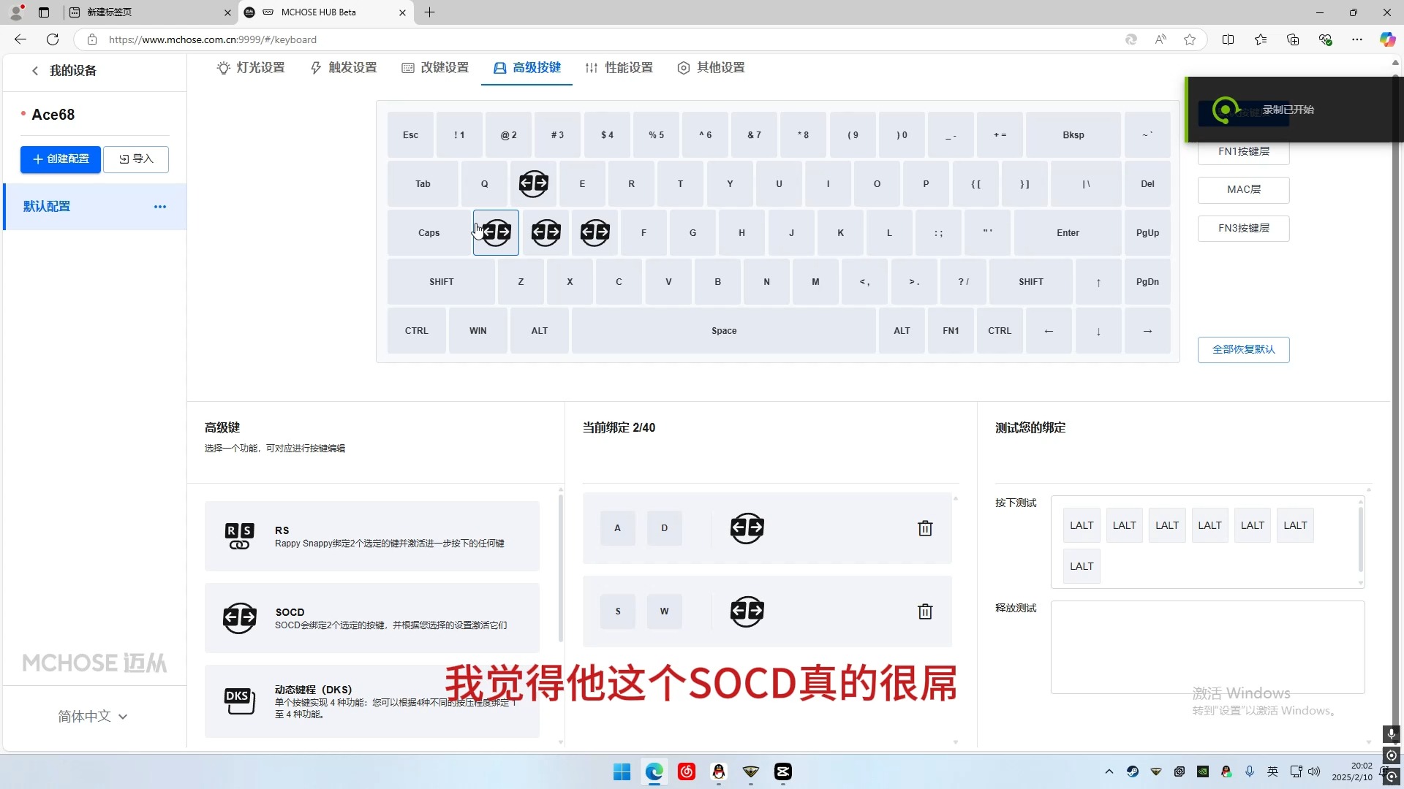
Task: Select the RS Rappy Snappy function
Action: tap(372, 536)
